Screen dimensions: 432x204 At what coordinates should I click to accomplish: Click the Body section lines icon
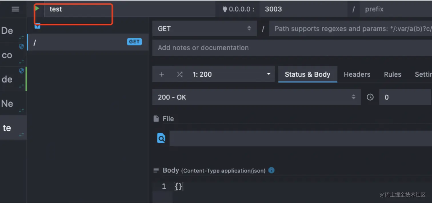[x=156, y=170]
